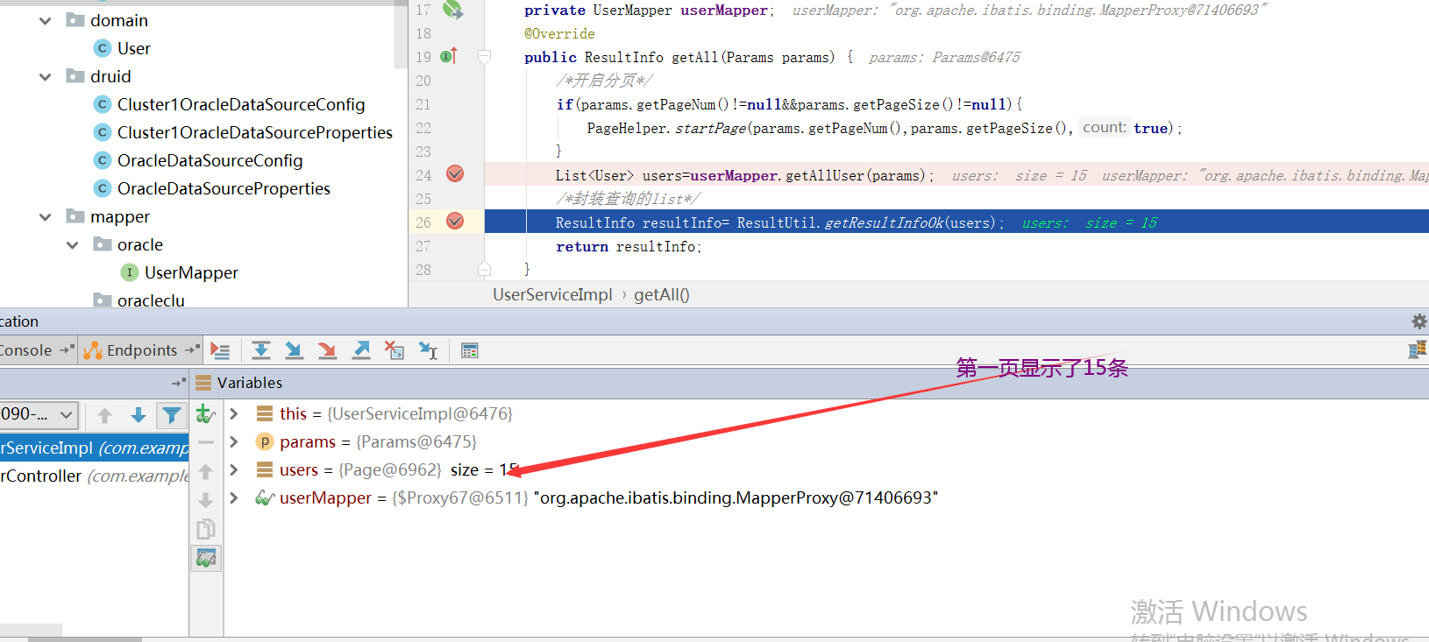Click the 'count:' parameter hint on line 22
The image size is (1429, 642).
tap(1105, 128)
